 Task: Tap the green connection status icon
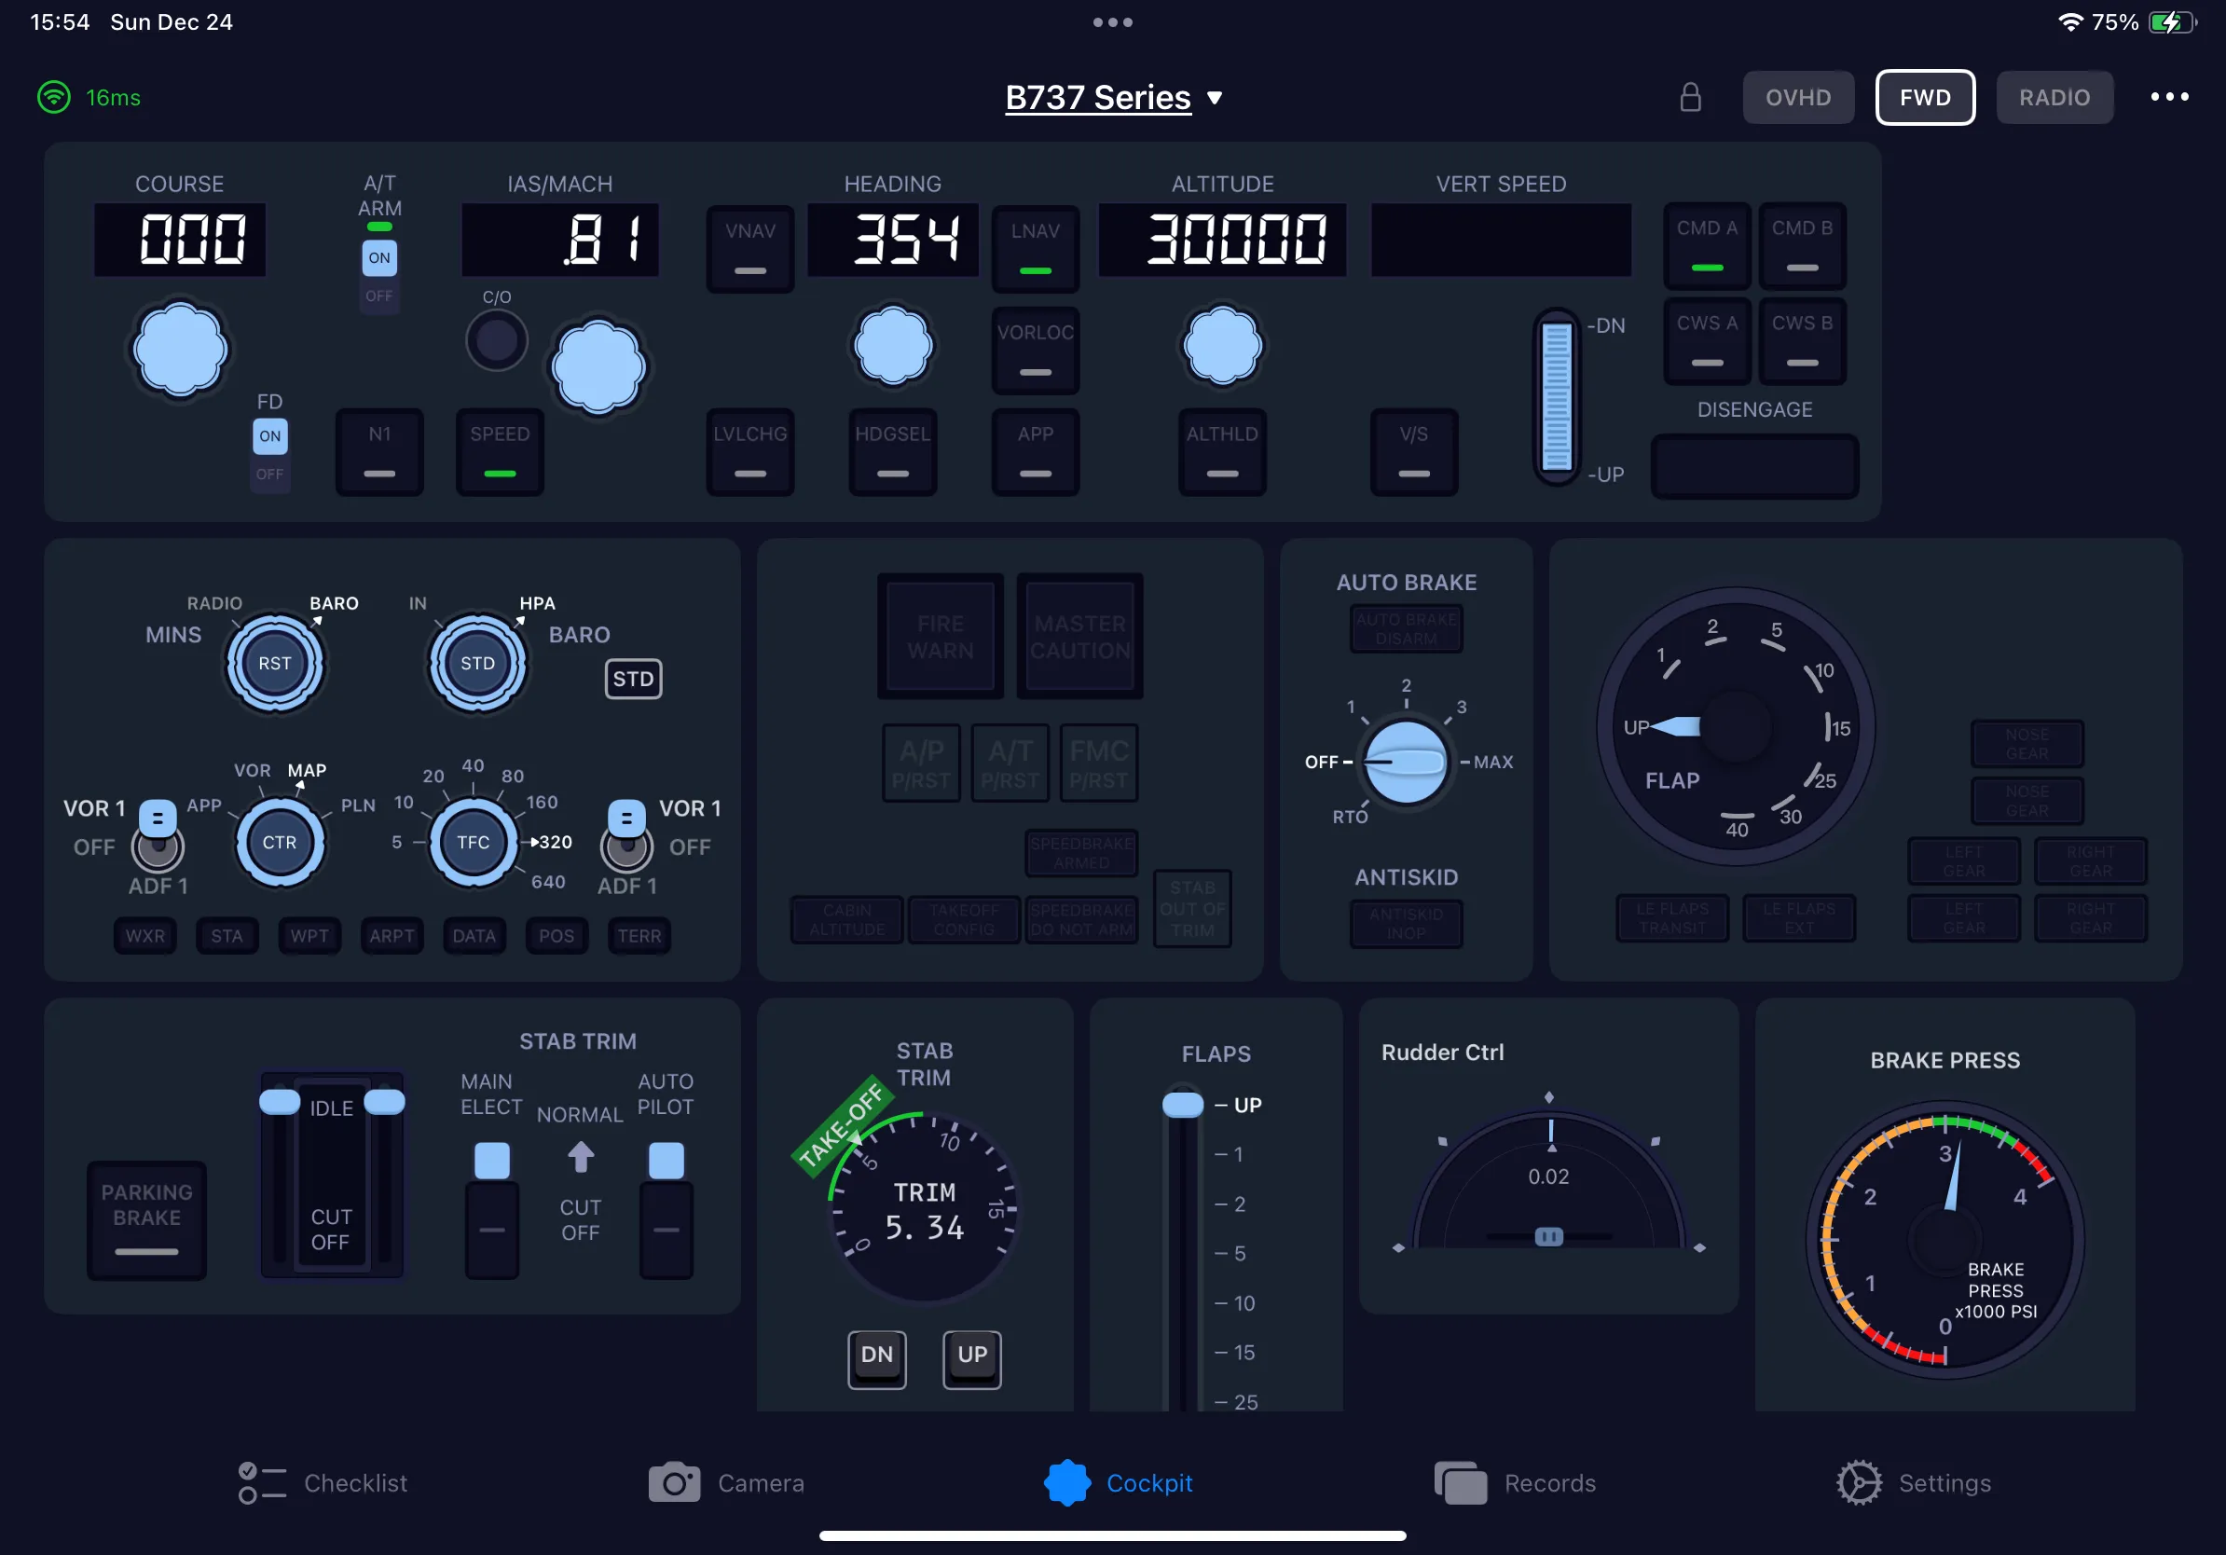click(53, 97)
